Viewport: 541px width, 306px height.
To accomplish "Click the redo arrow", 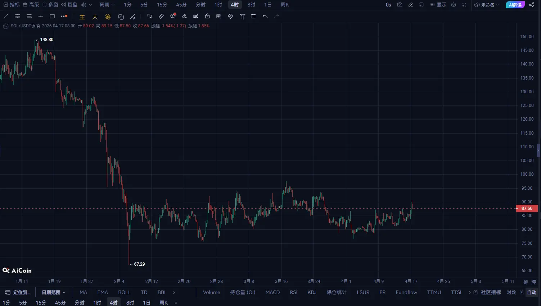I will pyautogui.click(x=277, y=16).
